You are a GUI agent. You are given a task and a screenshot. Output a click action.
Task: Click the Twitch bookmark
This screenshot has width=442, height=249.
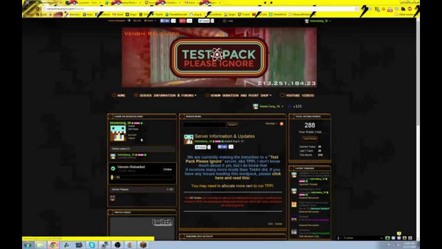244,15
